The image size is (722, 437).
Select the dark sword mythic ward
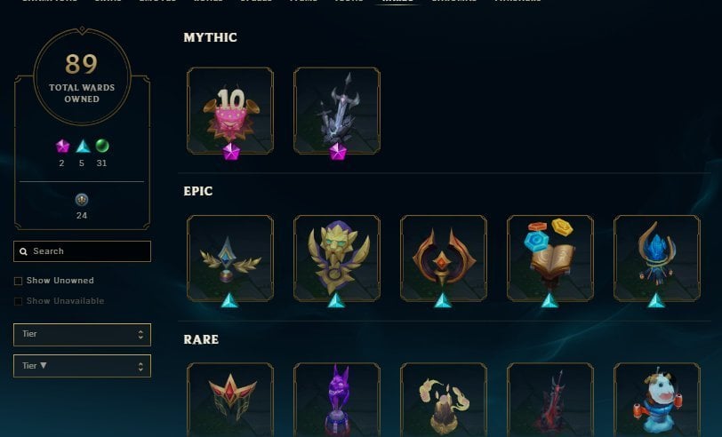click(337, 110)
